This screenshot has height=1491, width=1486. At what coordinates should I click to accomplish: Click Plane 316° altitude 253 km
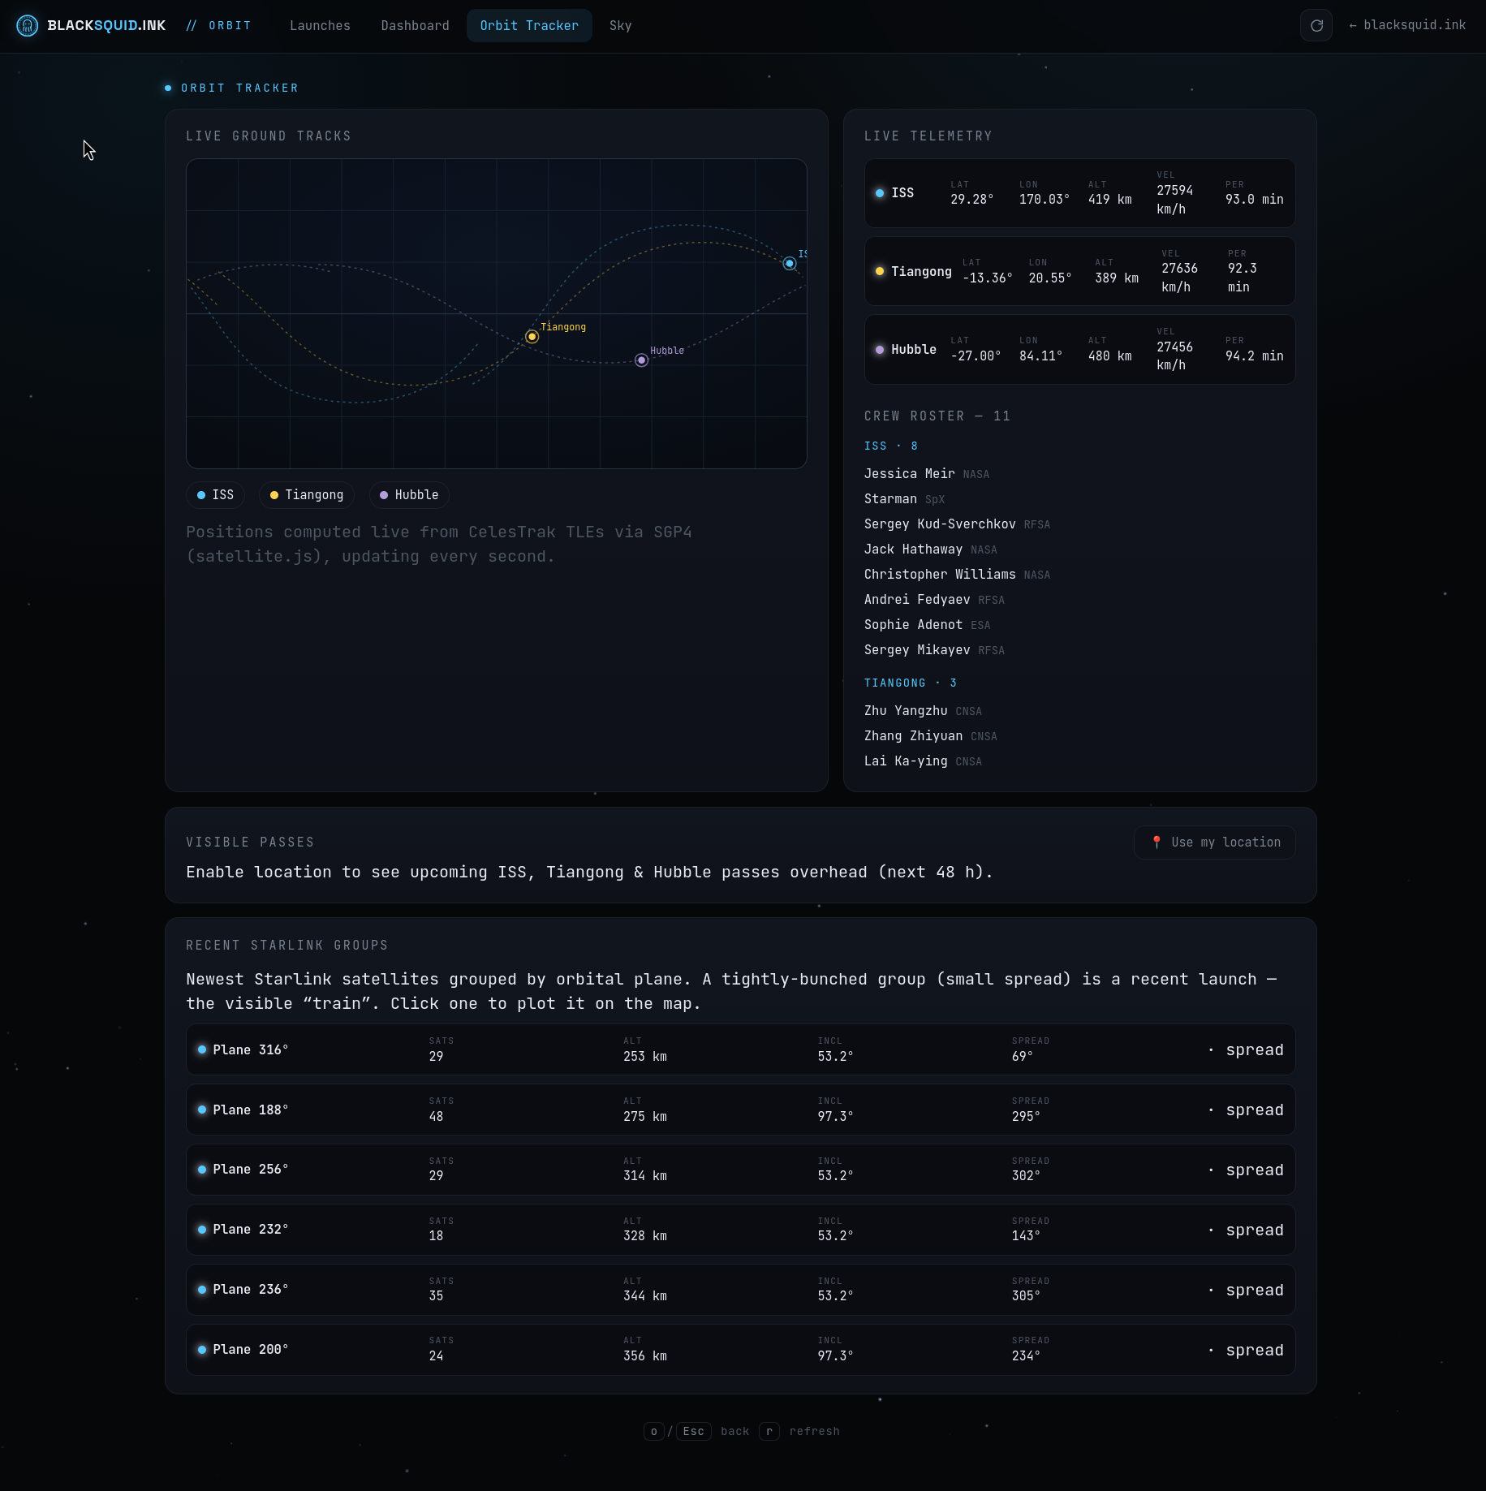coord(645,1057)
